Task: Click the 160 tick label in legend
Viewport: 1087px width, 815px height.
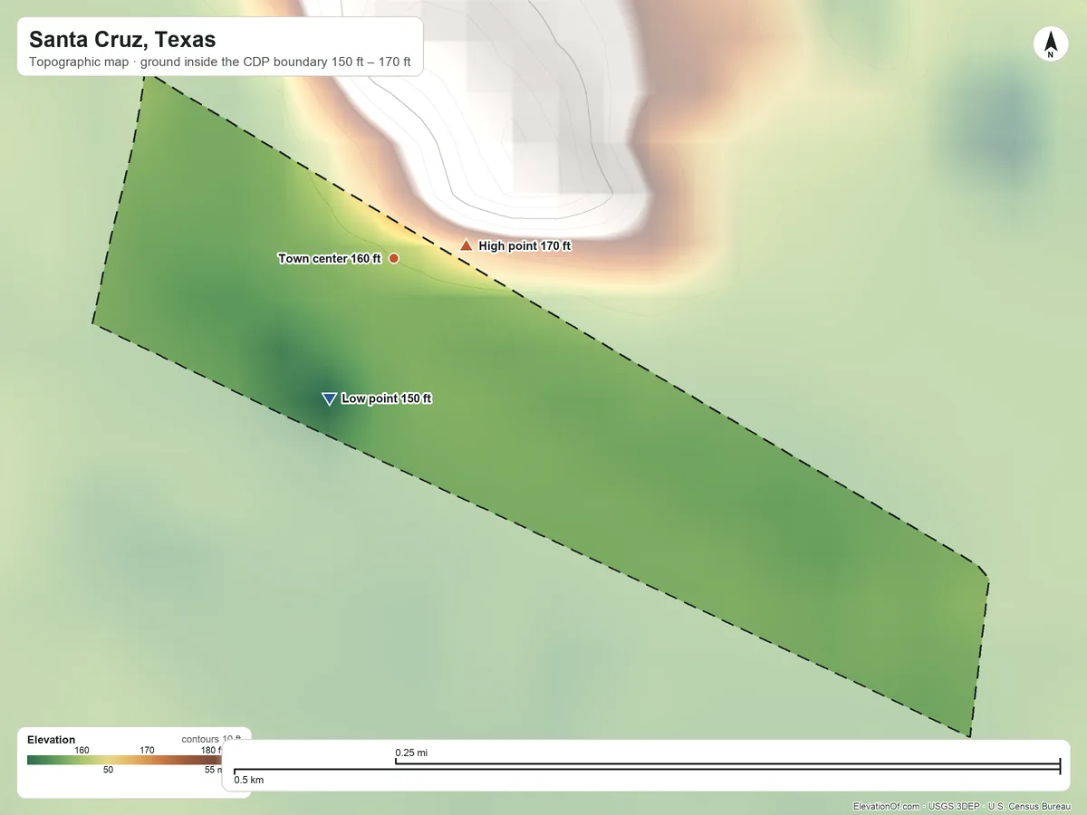Action: [82, 750]
